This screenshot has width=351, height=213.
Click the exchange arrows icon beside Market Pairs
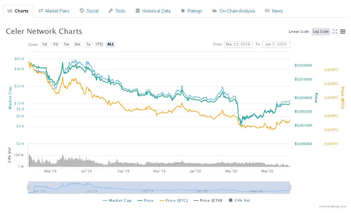[x=41, y=10]
